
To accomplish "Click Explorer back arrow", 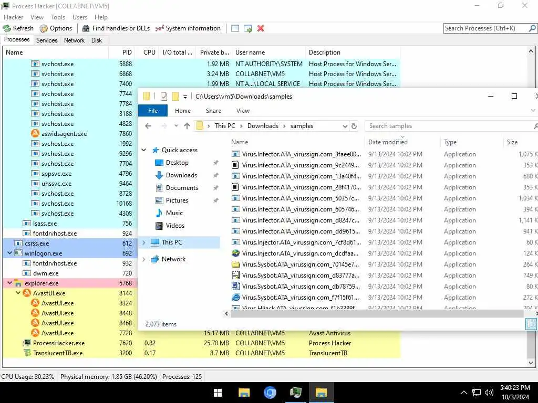I will pyautogui.click(x=148, y=126).
